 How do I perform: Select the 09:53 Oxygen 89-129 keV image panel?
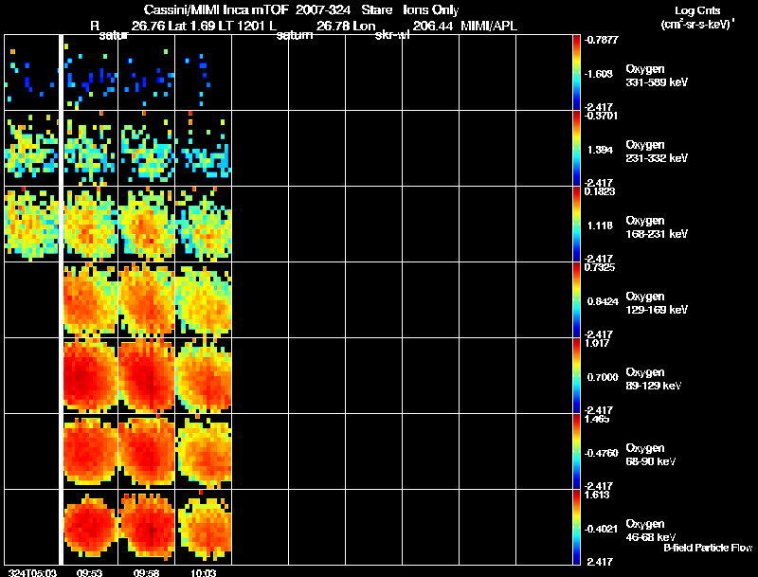91,376
